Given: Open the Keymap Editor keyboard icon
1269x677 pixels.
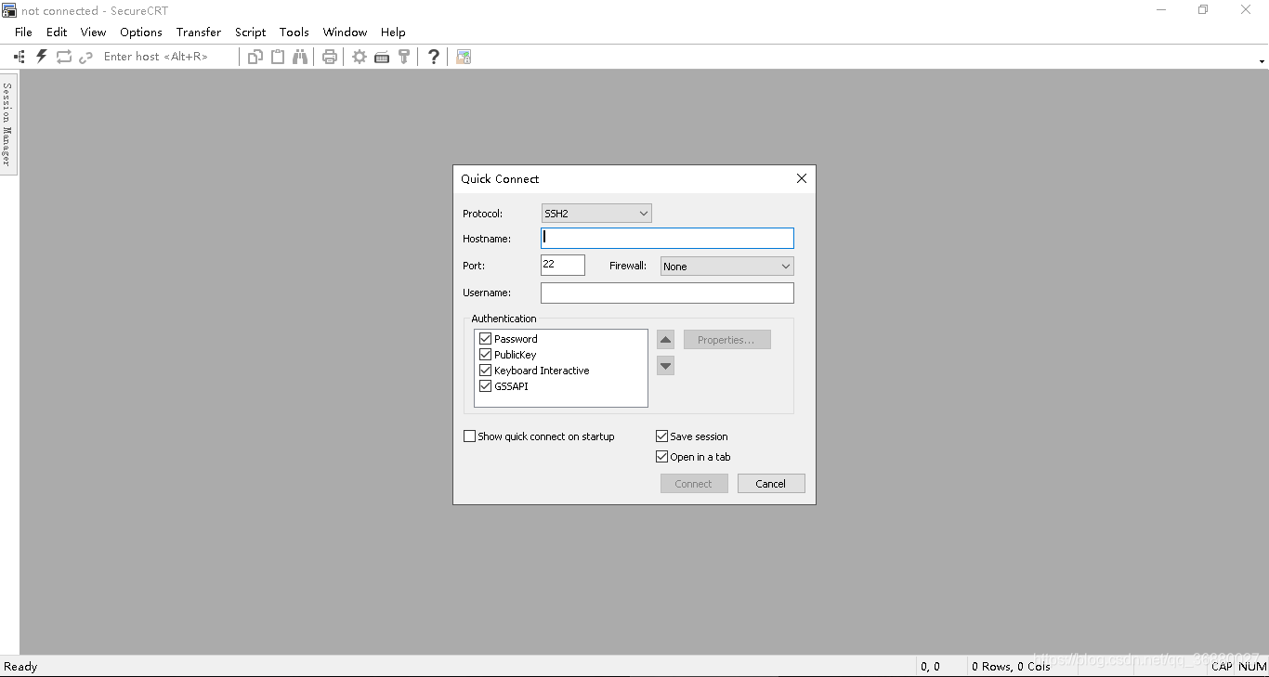Looking at the screenshot, I should click(x=382, y=57).
